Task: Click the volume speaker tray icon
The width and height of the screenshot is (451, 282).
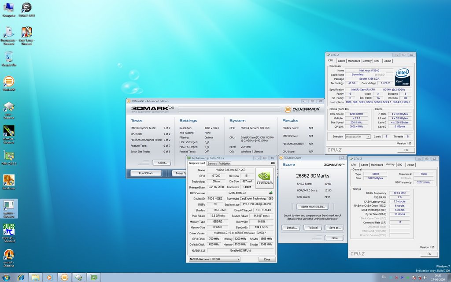Action: 425,278
